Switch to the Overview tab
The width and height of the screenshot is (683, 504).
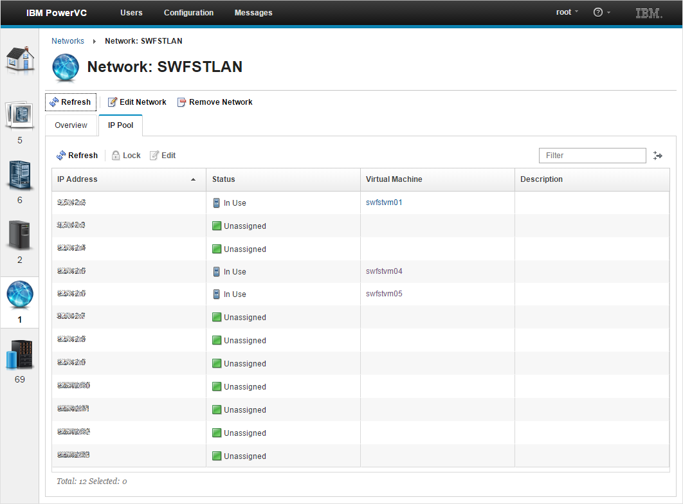pos(71,125)
